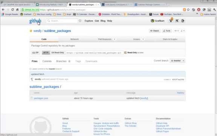Screen dimensions: 217x136
Task: Click the wesly owner link in the repo title
Action: click(x=37, y=31)
